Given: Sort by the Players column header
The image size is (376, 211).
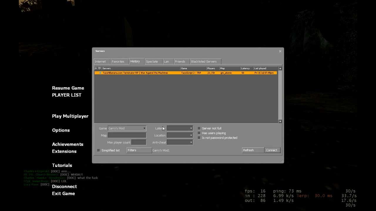Looking at the screenshot, I should point(213,68).
